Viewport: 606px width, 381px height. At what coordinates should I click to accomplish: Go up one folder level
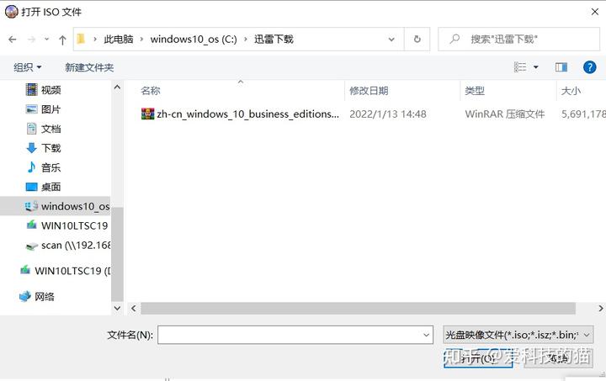62,40
